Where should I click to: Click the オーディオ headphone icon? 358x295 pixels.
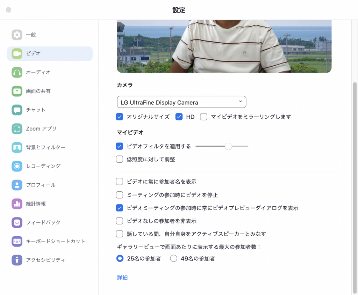[x=17, y=72]
